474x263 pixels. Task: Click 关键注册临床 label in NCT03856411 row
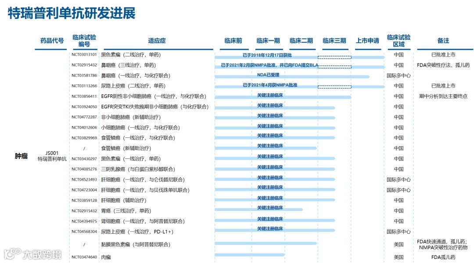pos(270,95)
